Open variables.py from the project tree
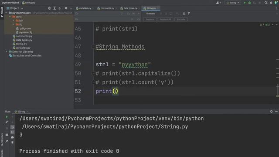Viewport: 279px width, 157px height. pyautogui.click(x=21, y=48)
